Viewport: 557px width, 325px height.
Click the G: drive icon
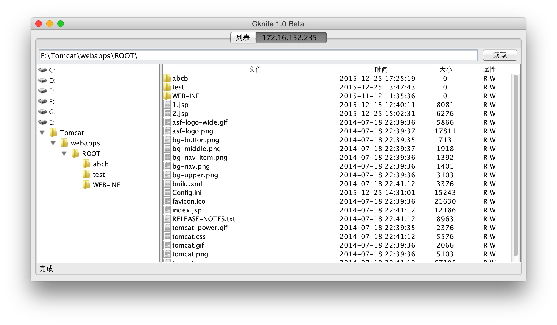pos(42,112)
